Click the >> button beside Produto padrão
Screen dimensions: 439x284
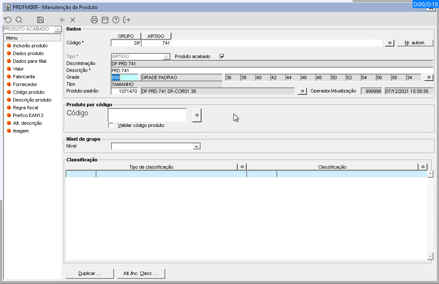click(x=302, y=91)
